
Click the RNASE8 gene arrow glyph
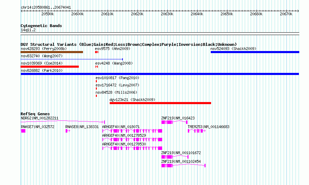click(x=68, y=131)
